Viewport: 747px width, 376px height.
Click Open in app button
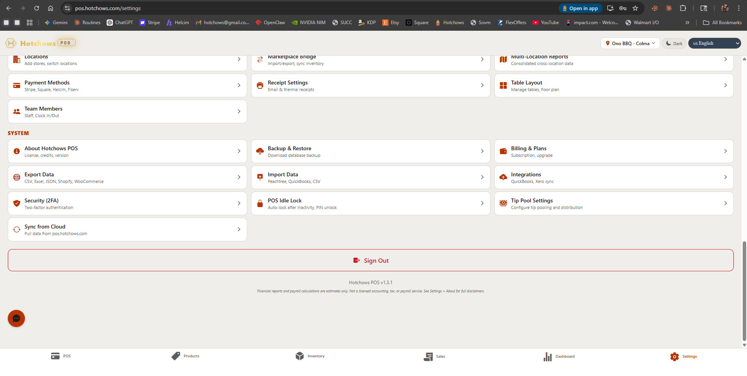(x=581, y=8)
